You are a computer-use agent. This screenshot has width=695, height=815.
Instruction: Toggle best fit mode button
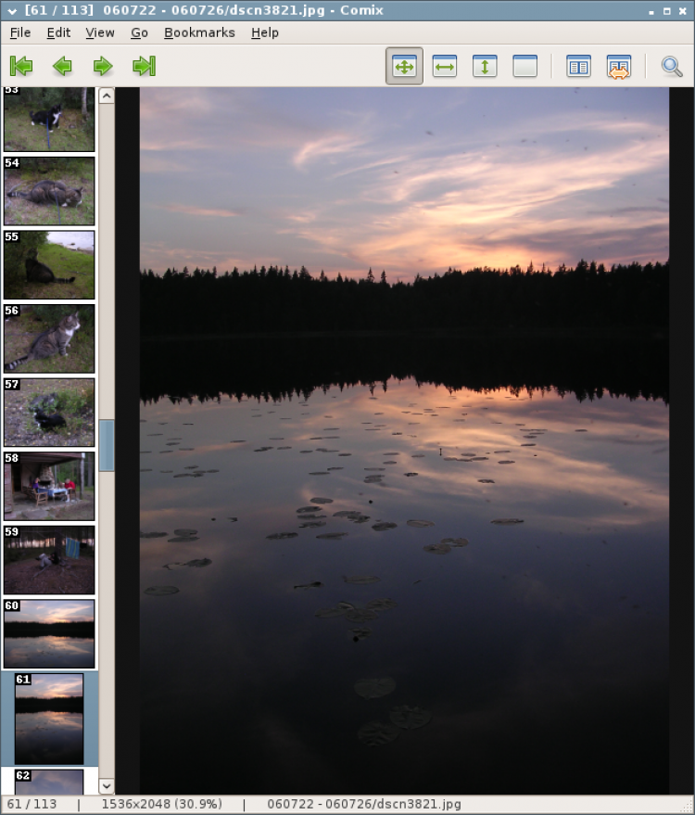click(x=404, y=67)
